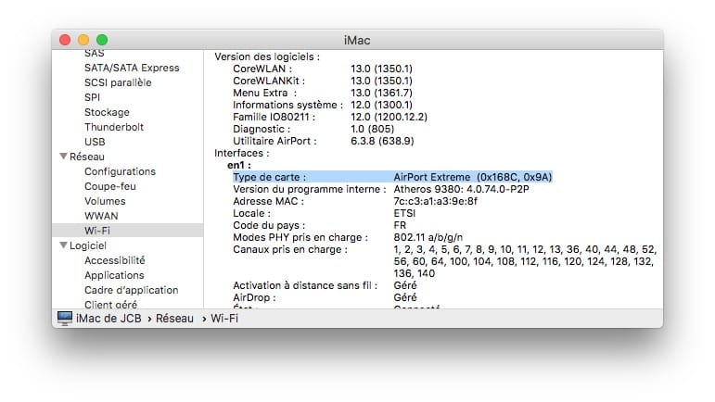Image resolution: width=715 pixels, height=402 pixels.
Task: Click the '802.11 a/b/g/n' value
Action: coord(428,237)
